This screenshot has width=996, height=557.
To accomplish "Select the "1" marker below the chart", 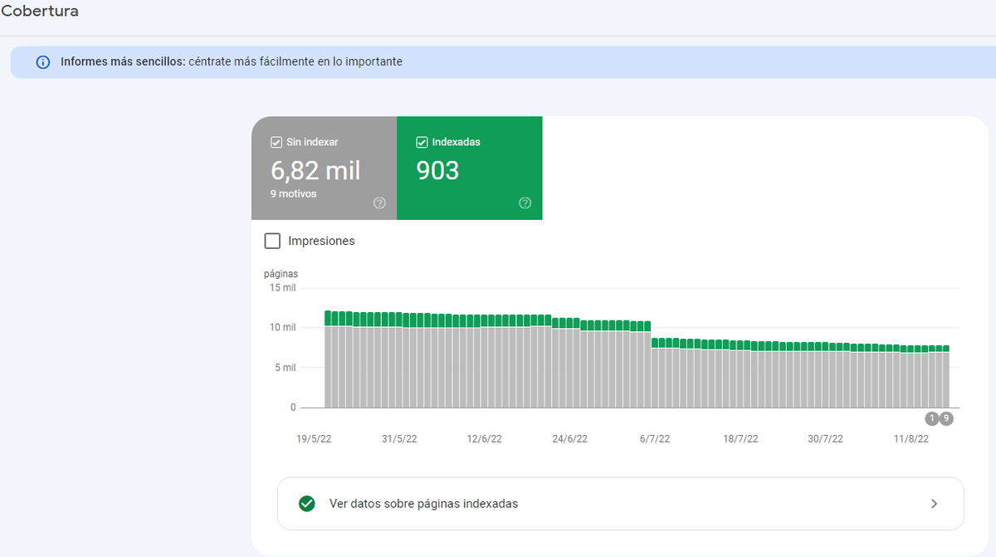I will (x=931, y=419).
